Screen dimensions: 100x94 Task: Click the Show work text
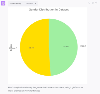pos(30,3)
